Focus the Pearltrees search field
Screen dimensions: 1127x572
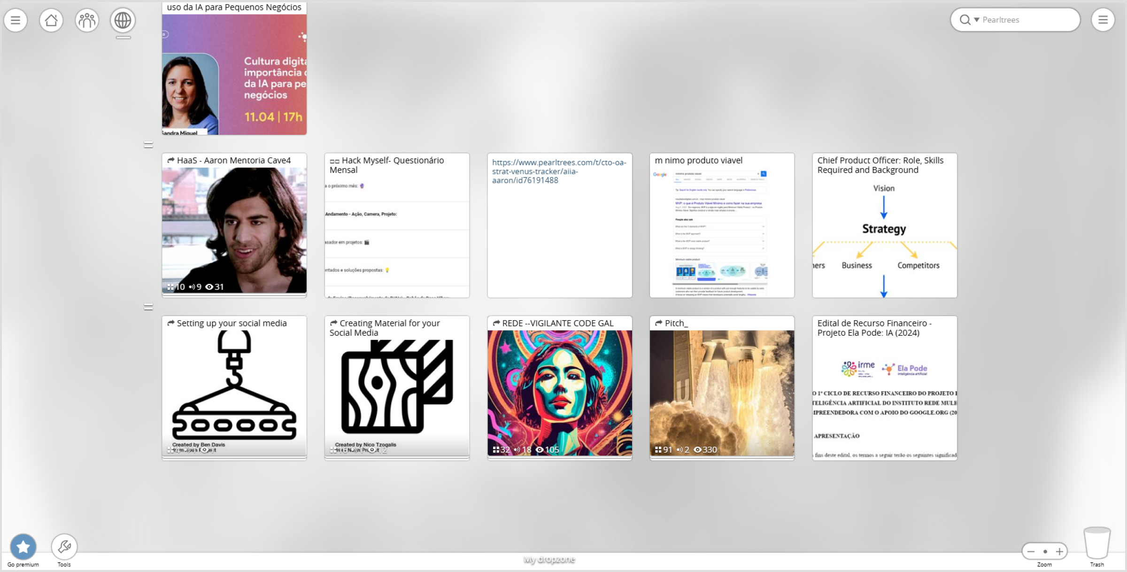pos(1028,20)
